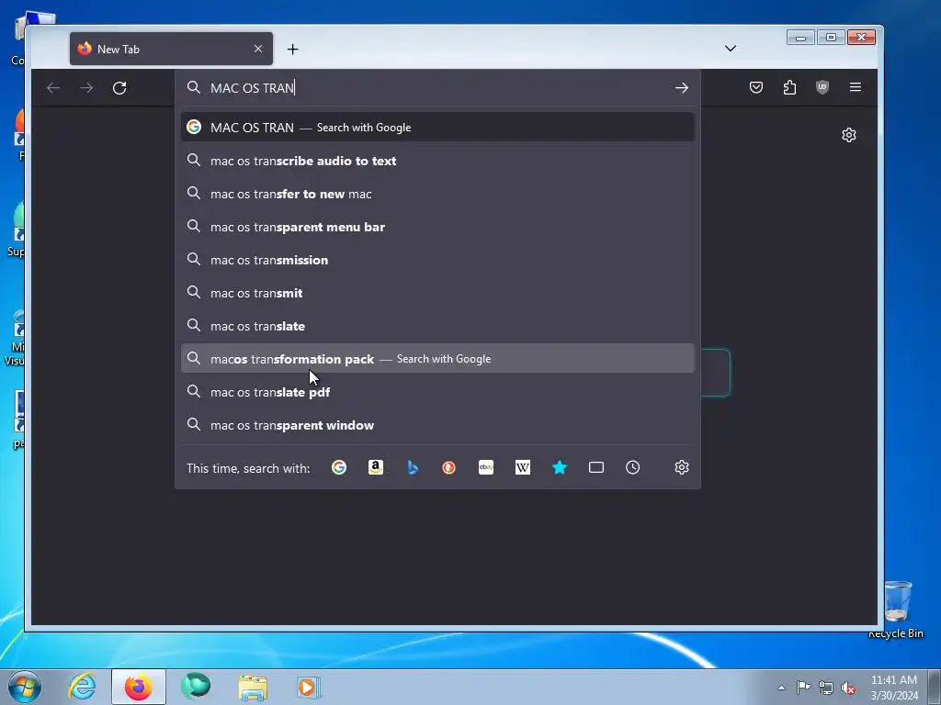Open Windows Media Player from the taskbar

[x=309, y=687]
